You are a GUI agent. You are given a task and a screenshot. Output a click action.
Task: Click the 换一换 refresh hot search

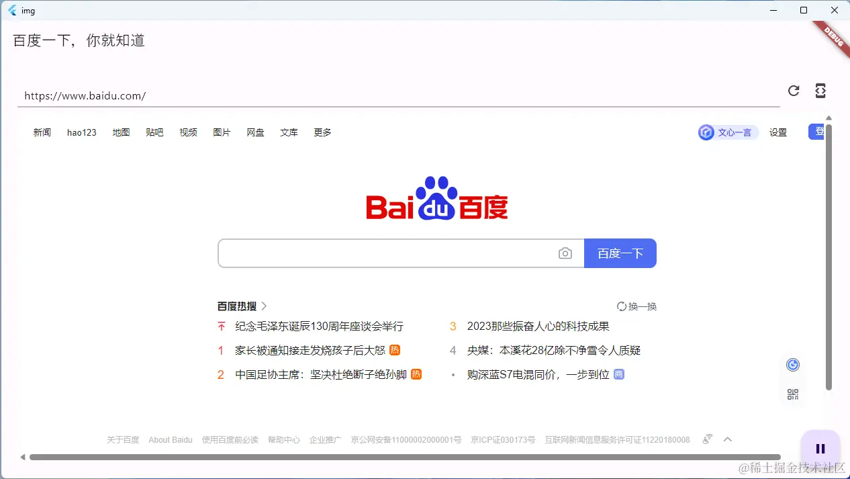coord(636,306)
